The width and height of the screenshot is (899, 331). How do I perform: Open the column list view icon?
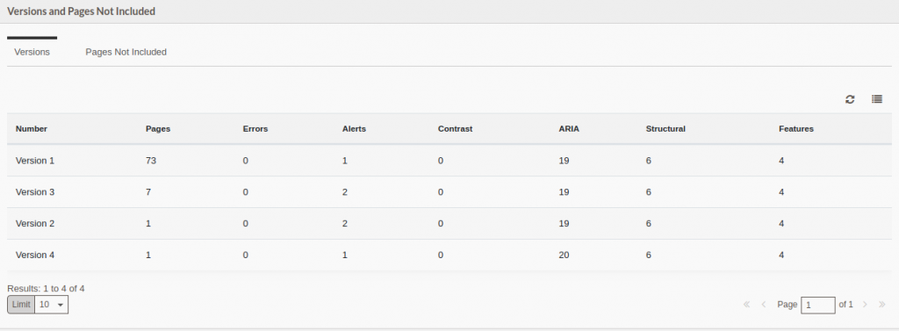(877, 99)
